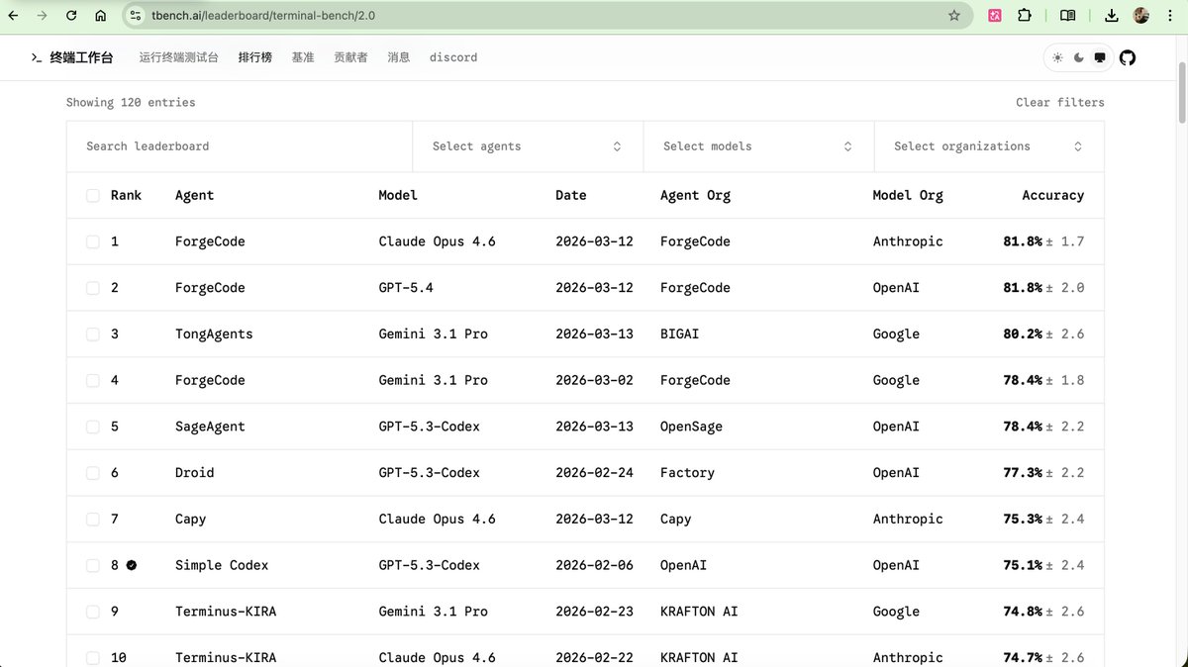
Task: Click Clear filters
Action: point(1059,103)
